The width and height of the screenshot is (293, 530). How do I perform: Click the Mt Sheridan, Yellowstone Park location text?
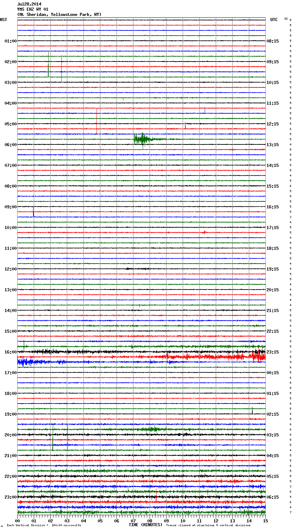[59, 15]
